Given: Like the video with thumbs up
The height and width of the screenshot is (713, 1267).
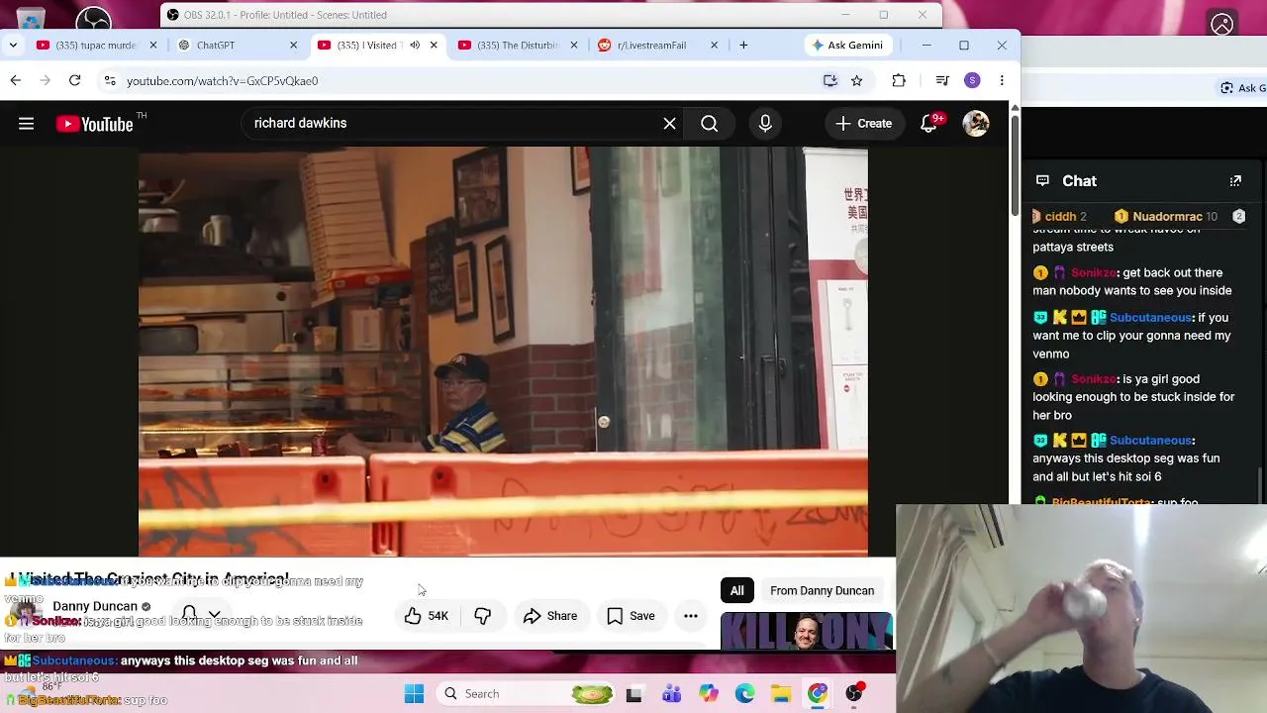Looking at the screenshot, I should tap(427, 616).
